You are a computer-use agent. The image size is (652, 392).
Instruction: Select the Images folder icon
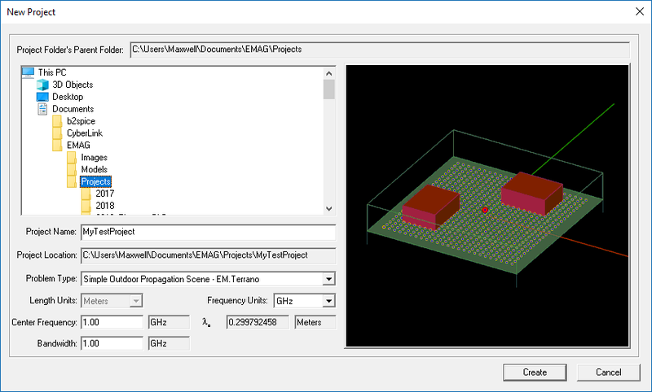coord(72,158)
